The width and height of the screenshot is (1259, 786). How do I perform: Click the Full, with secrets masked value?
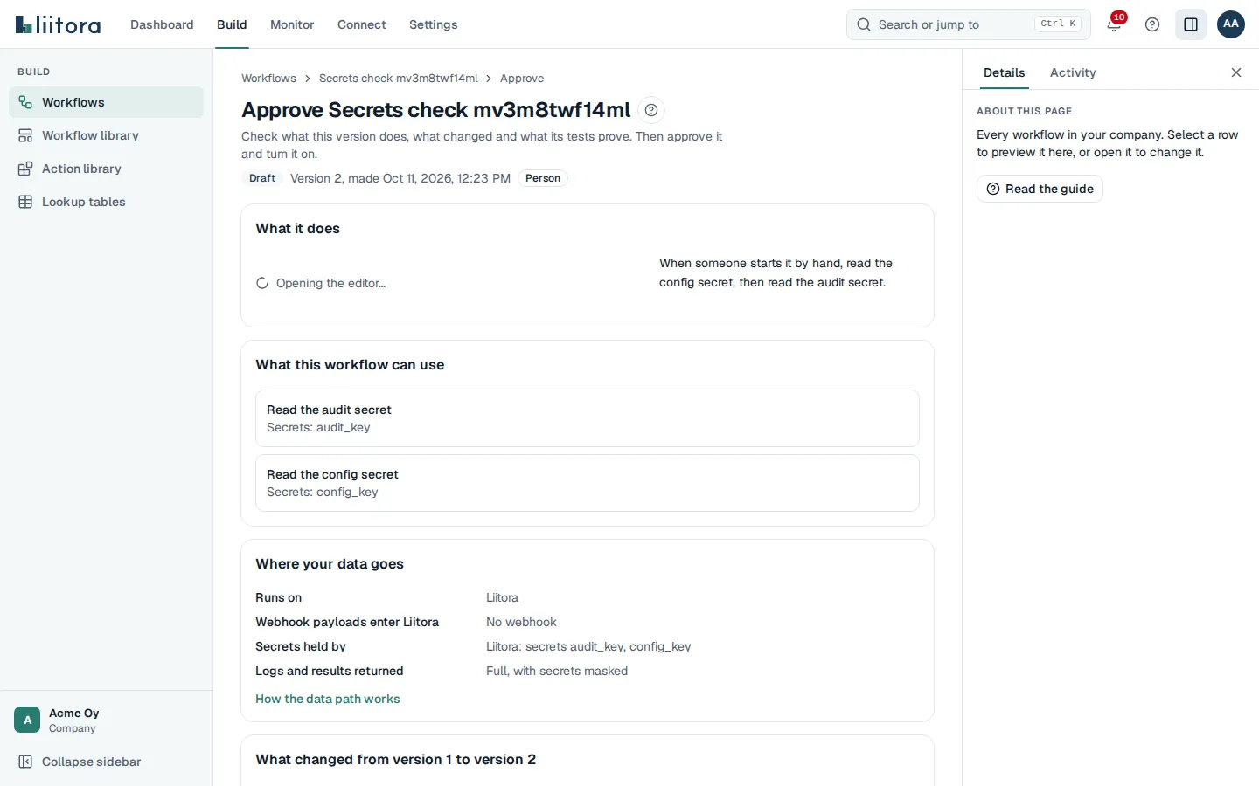pyautogui.click(x=557, y=671)
